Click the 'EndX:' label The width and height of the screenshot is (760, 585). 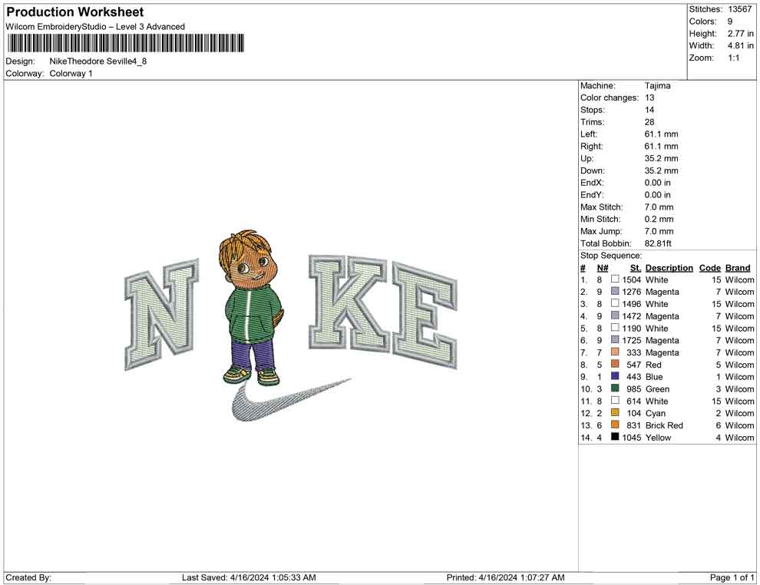[x=592, y=182]
